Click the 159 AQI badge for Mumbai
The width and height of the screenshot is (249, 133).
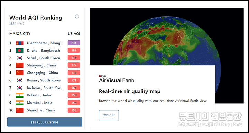(74, 103)
